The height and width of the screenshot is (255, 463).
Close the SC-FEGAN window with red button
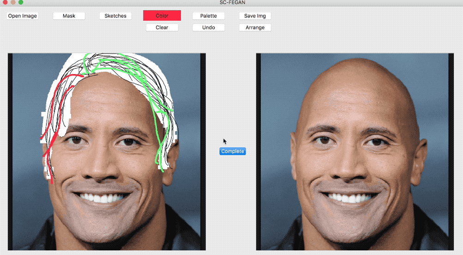[5, 2]
